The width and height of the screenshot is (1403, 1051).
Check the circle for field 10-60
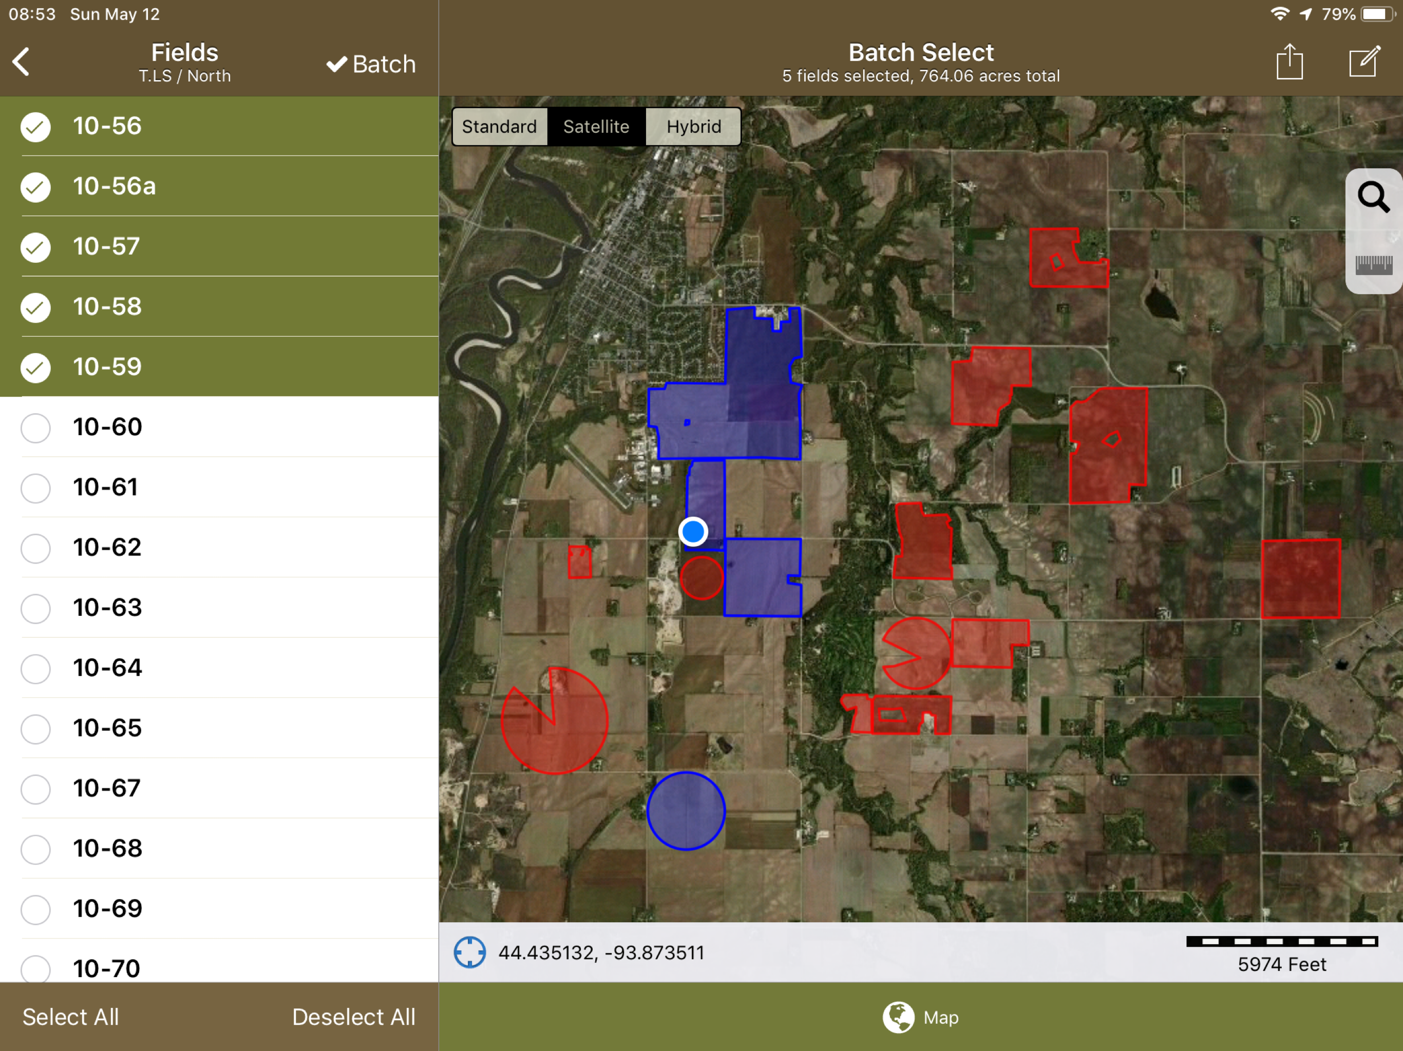click(x=35, y=428)
